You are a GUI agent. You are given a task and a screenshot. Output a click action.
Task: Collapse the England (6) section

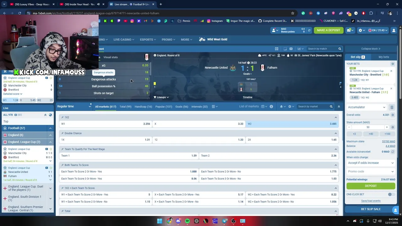tap(50, 135)
